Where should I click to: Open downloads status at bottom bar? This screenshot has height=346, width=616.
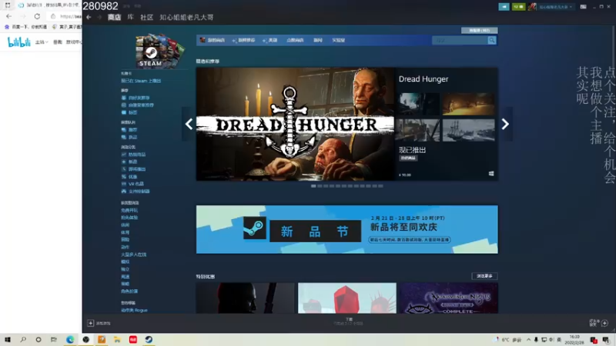[x=349, y=321]
